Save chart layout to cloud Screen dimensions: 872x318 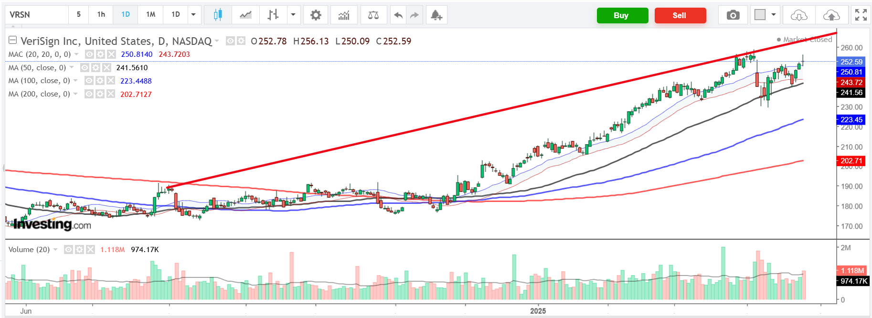[x=831, y=15]
